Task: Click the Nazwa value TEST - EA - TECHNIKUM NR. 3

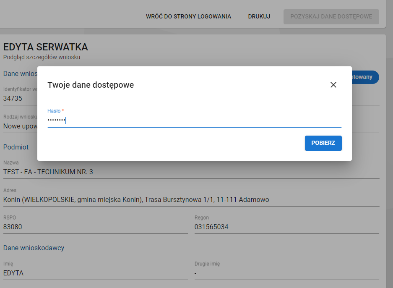Action: (x=48, y=172)
